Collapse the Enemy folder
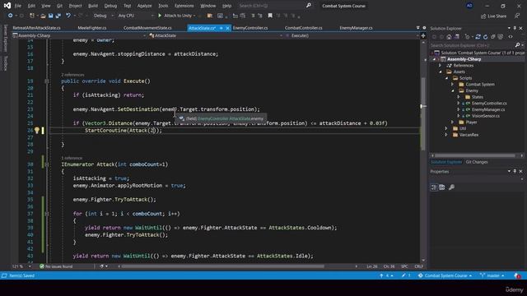 [453, 90]
